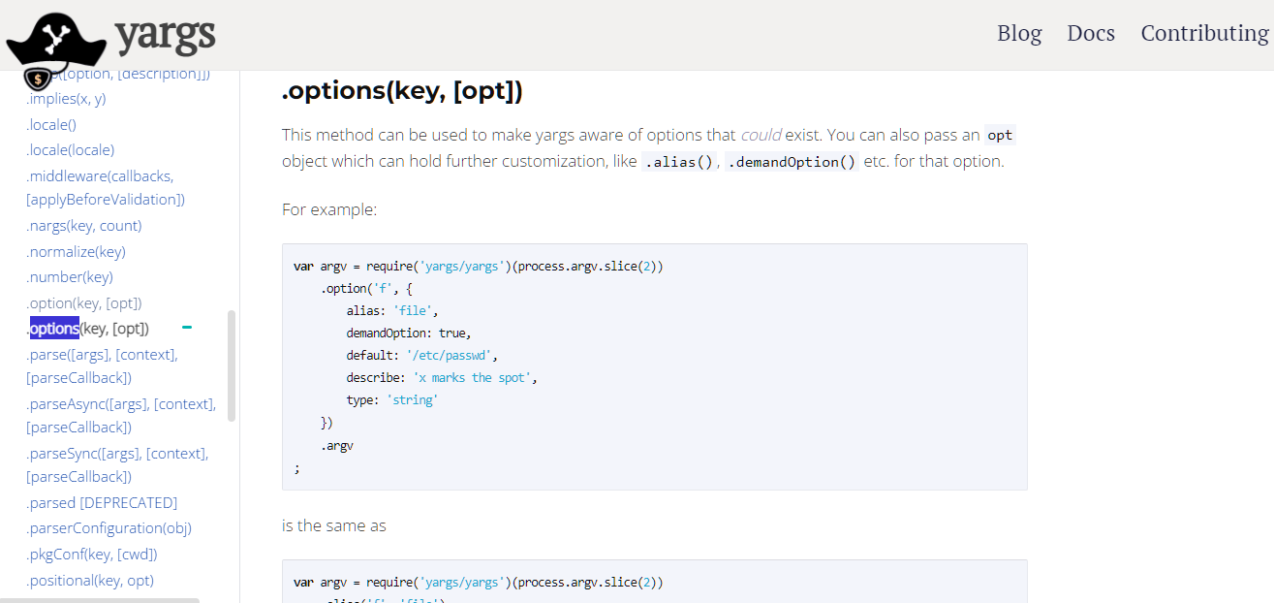The height and width of the screenshot is (603, 1274).
Task: Go to .locale(locale) sidebar entry
Action: [71, 149]
